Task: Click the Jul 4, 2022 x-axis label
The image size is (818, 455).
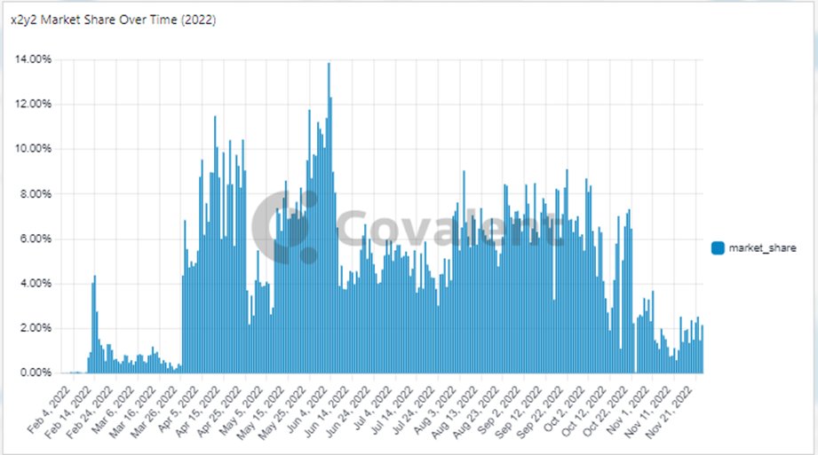Action: pos(374,409)
